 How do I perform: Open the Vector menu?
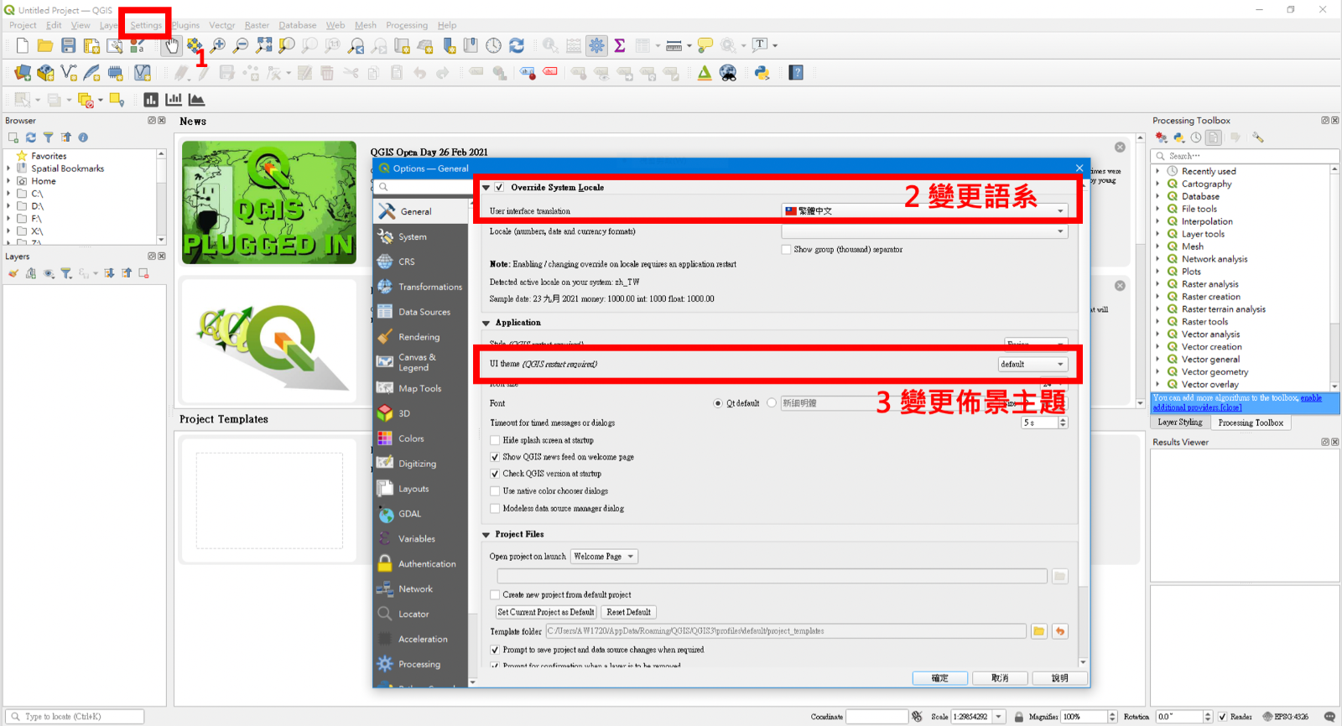pyautogui.click(x=222, y=25)
